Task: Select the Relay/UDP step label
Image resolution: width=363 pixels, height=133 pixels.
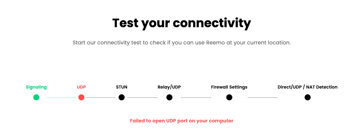Action: point(169,87)
